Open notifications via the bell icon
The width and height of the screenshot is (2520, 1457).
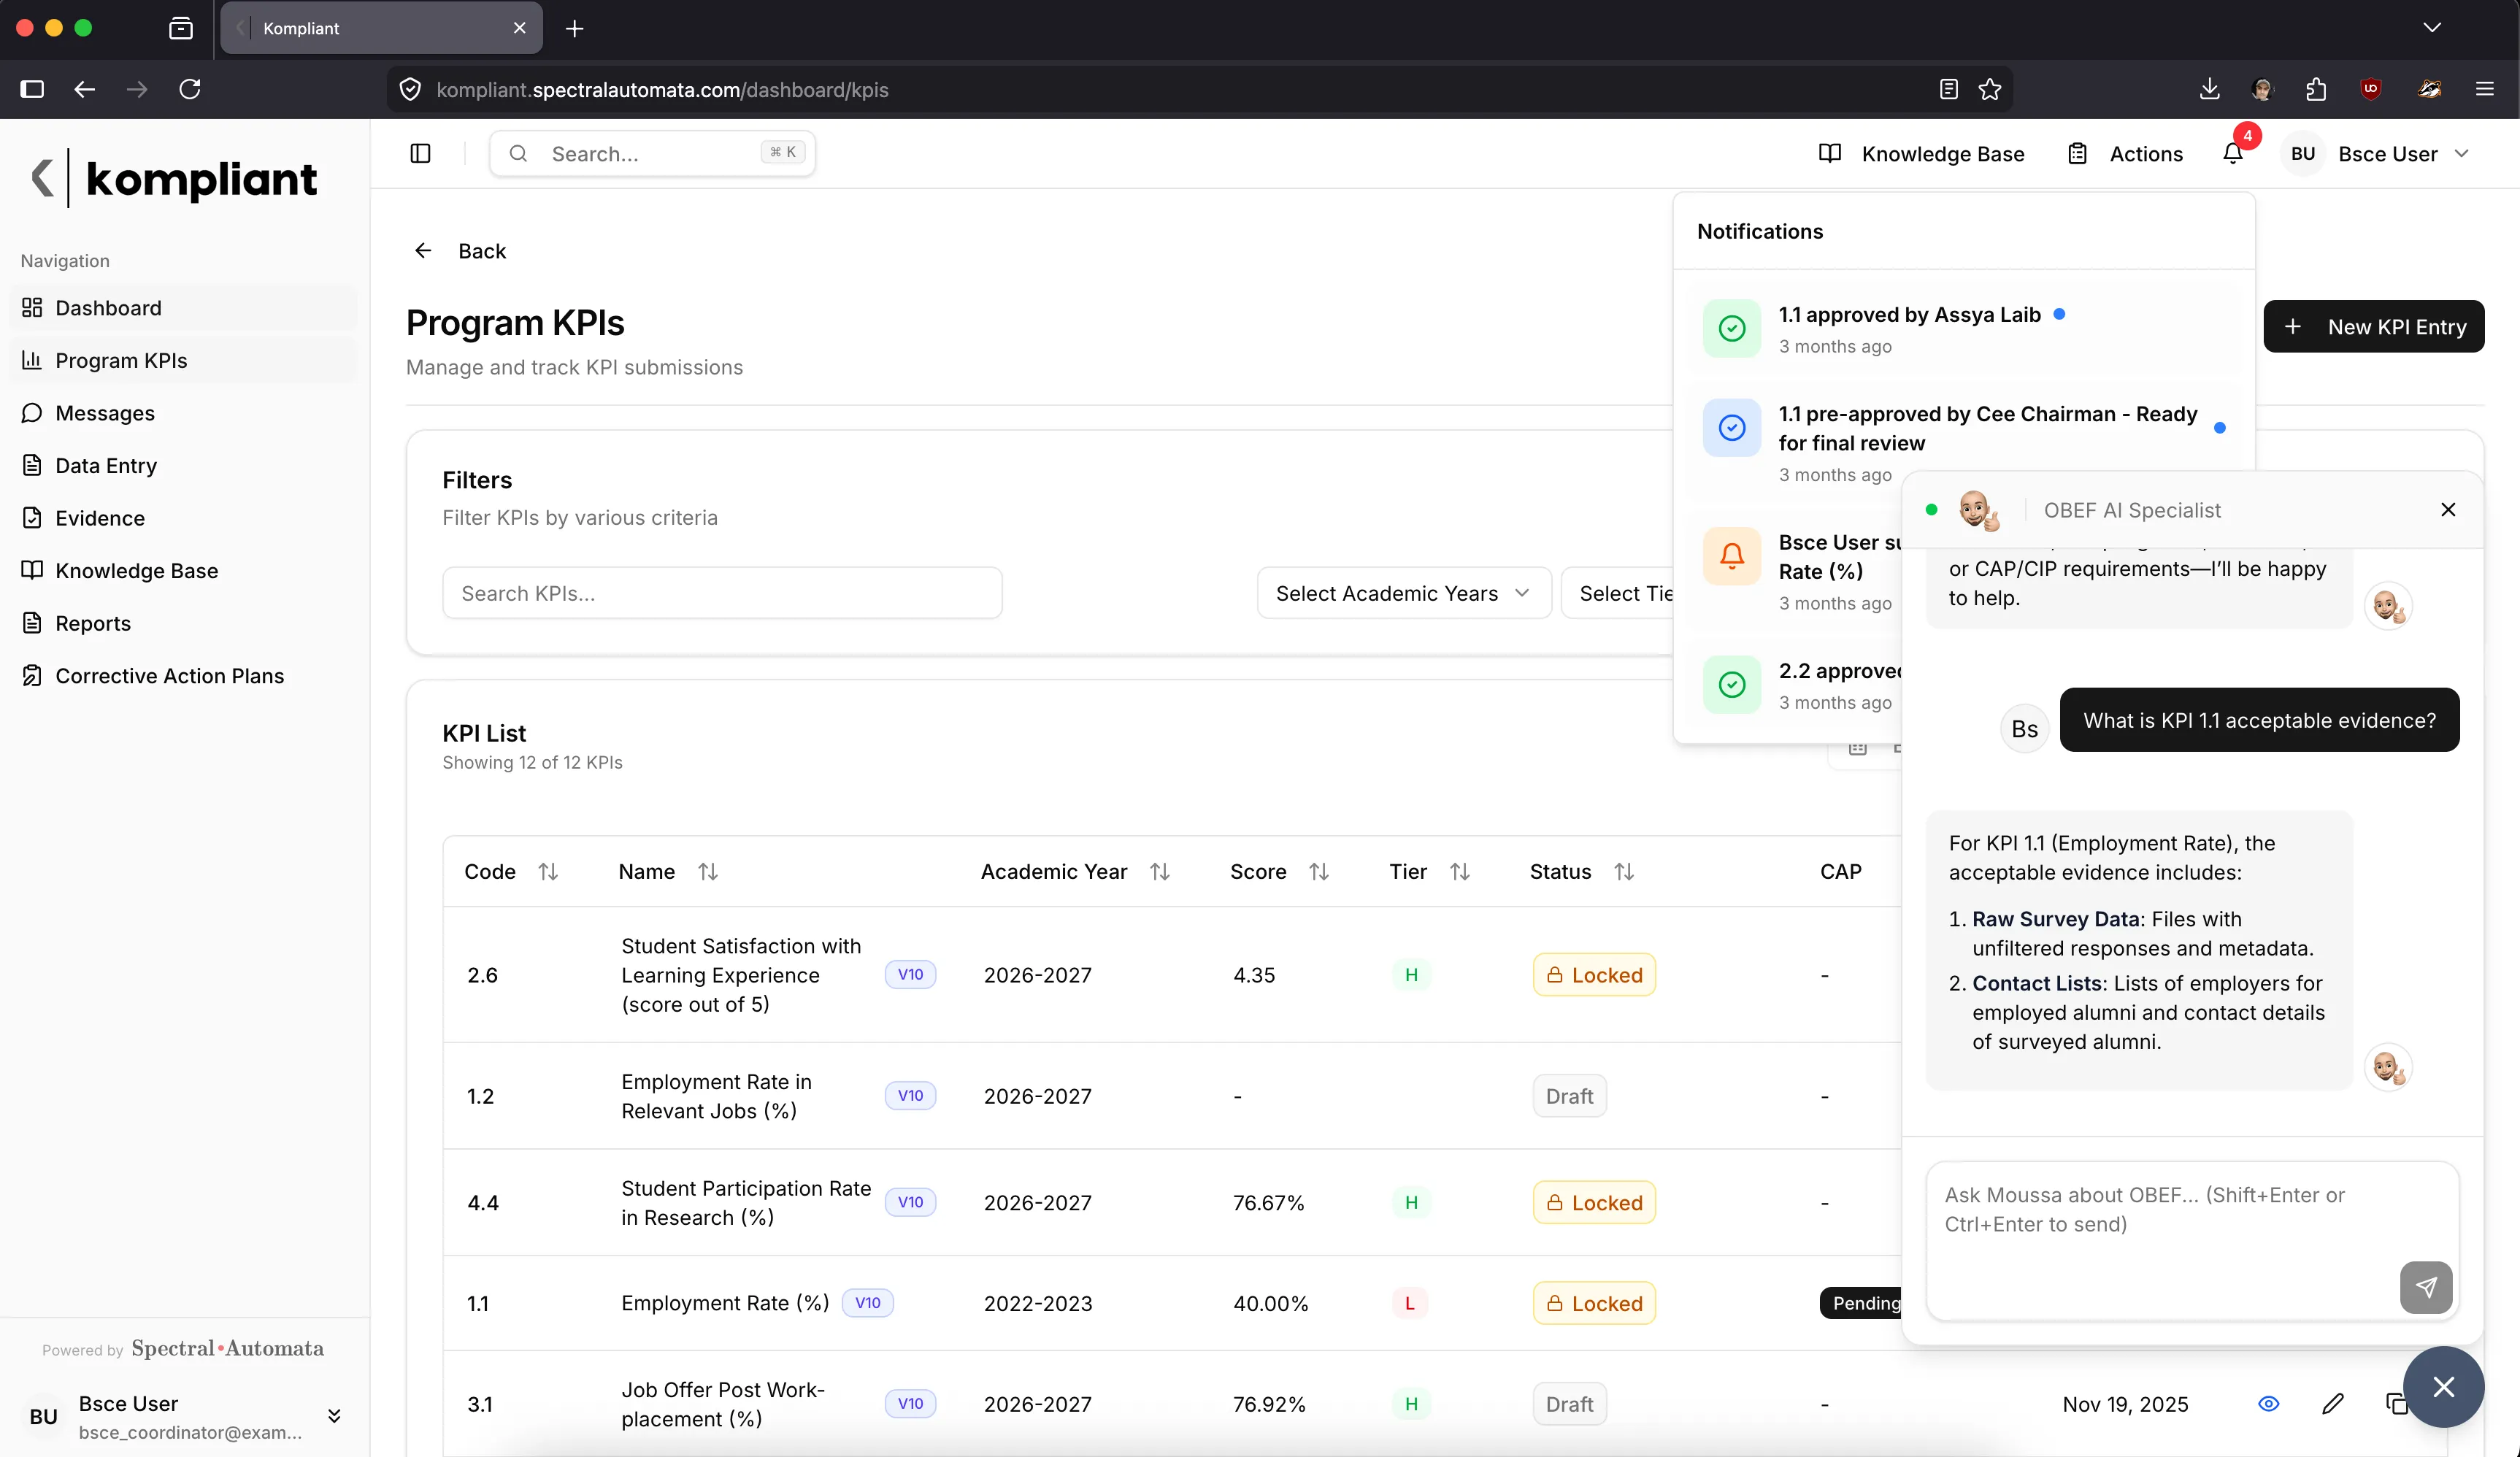pos(2233,153)
